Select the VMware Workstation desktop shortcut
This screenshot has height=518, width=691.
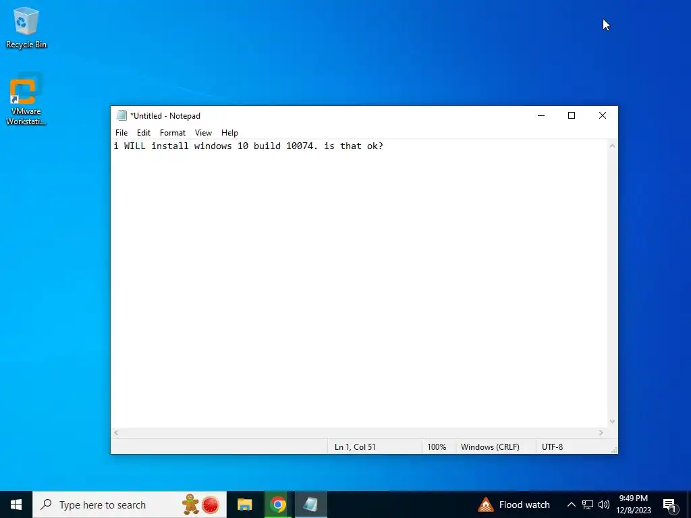point(26,100)
